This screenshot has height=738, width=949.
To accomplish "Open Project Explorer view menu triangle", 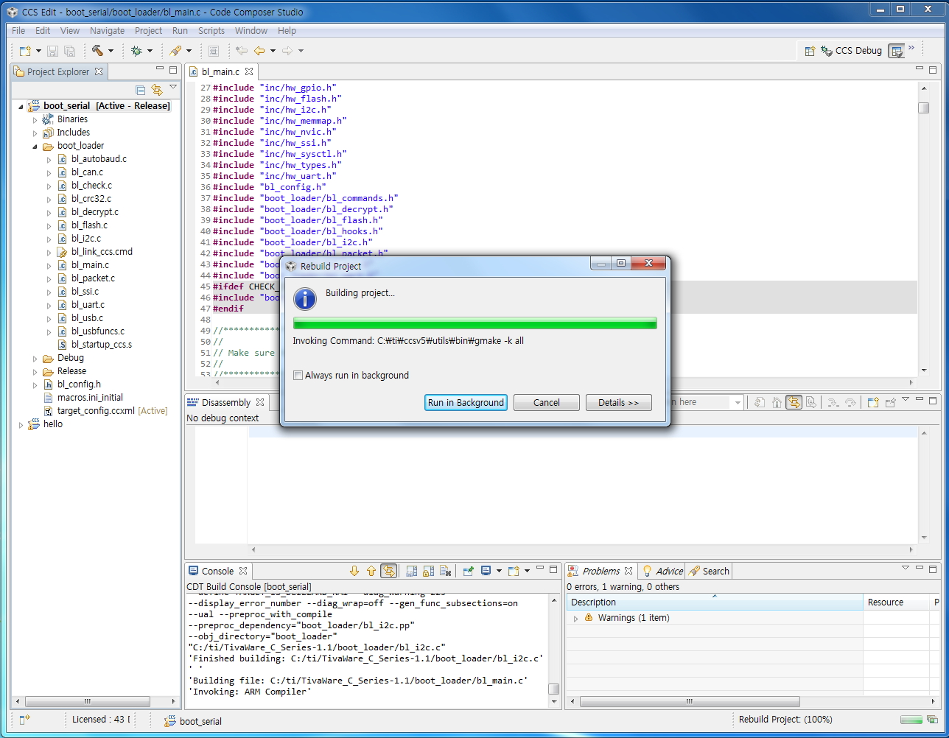I will pos(173,87).
